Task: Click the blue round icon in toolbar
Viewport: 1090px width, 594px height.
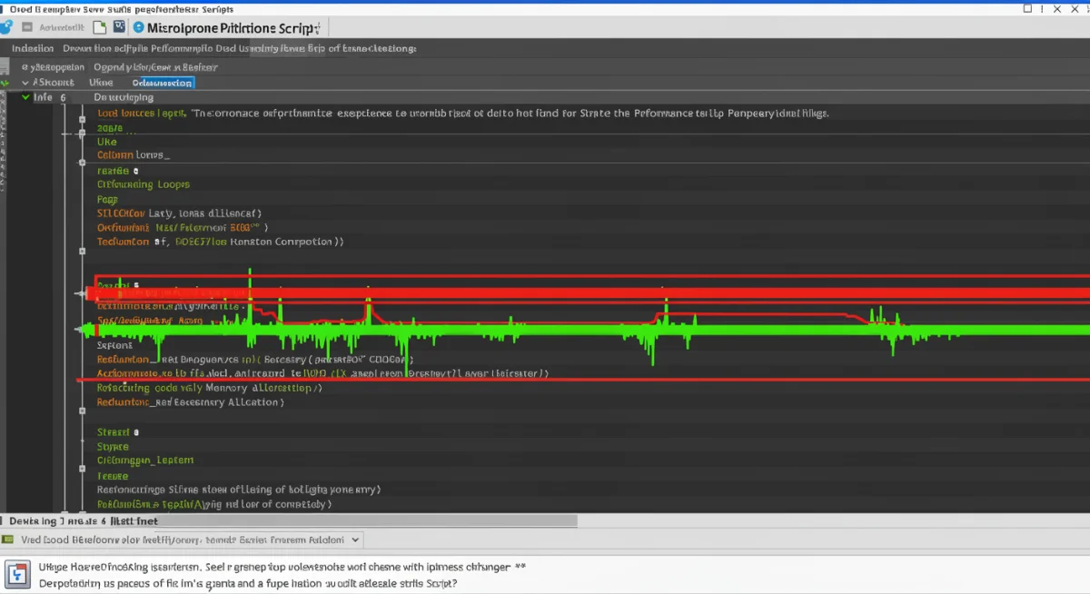Action: 7,27
